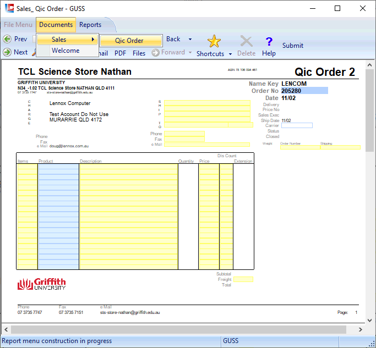The image size is (376, 348).
Task: Click the first row of the Dis Count column
Action: coord(226,167)
